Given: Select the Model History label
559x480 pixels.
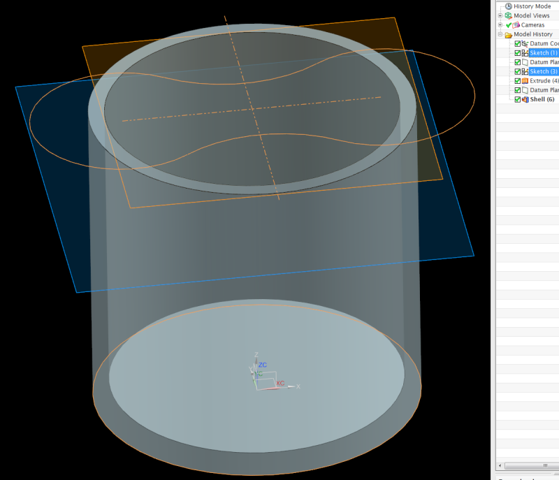Looking at the screenshot, I should coord(533,34).
